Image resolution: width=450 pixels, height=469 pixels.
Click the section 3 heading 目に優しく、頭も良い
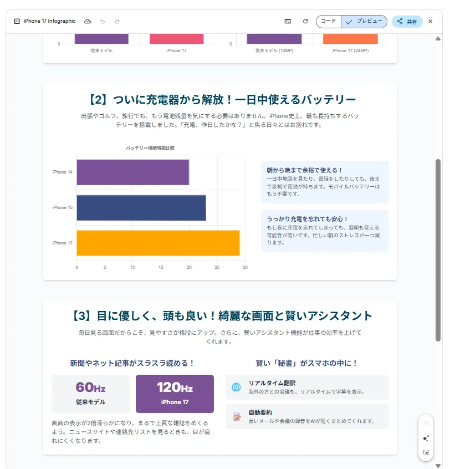pos(222,316)
